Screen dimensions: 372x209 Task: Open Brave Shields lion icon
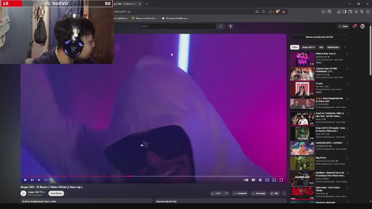(277, 12)
